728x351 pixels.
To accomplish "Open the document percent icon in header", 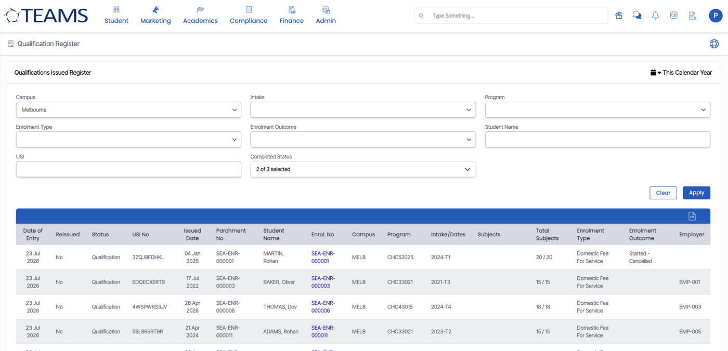I will [692, 16].
